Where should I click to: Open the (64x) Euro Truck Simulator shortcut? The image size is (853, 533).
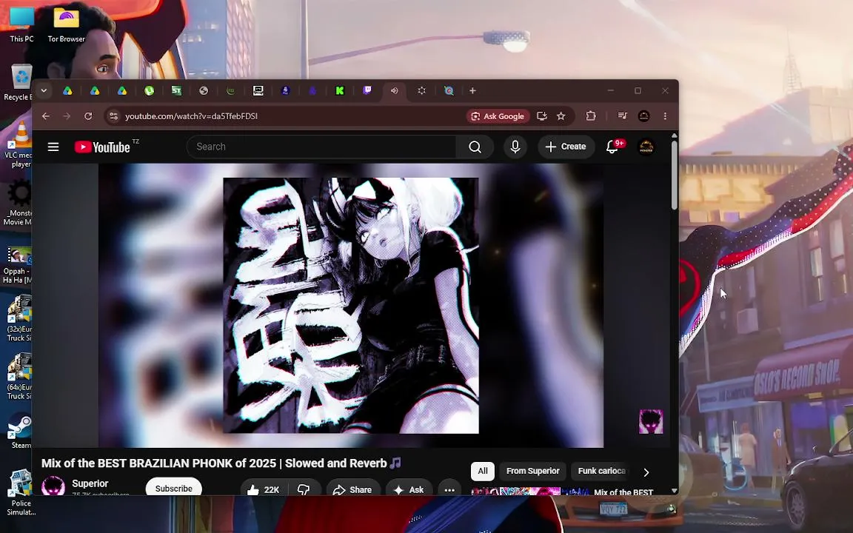tap(19, 376)
